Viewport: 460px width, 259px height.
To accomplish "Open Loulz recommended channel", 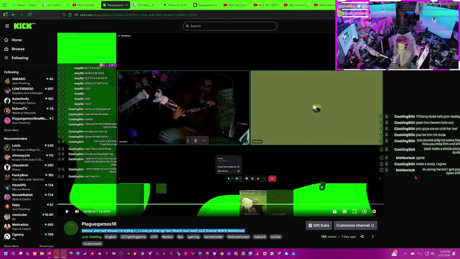I will 29,147.
